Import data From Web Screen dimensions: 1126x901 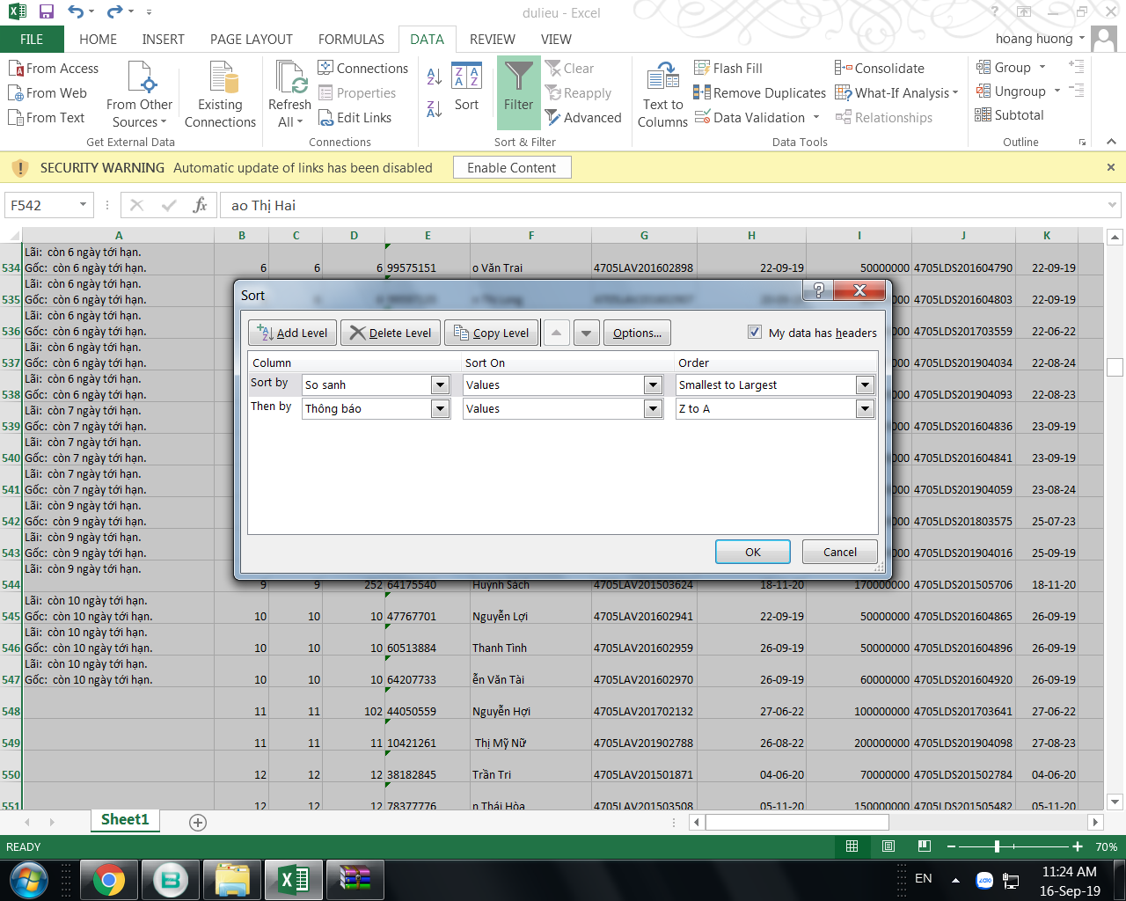[x=48, y=93]
